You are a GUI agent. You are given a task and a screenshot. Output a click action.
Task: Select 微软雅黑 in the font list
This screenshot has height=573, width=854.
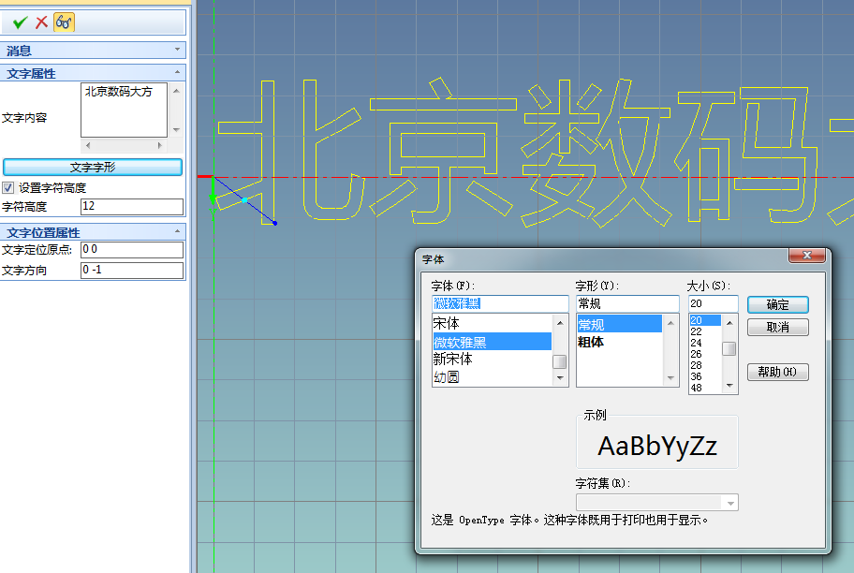(492, 342)
